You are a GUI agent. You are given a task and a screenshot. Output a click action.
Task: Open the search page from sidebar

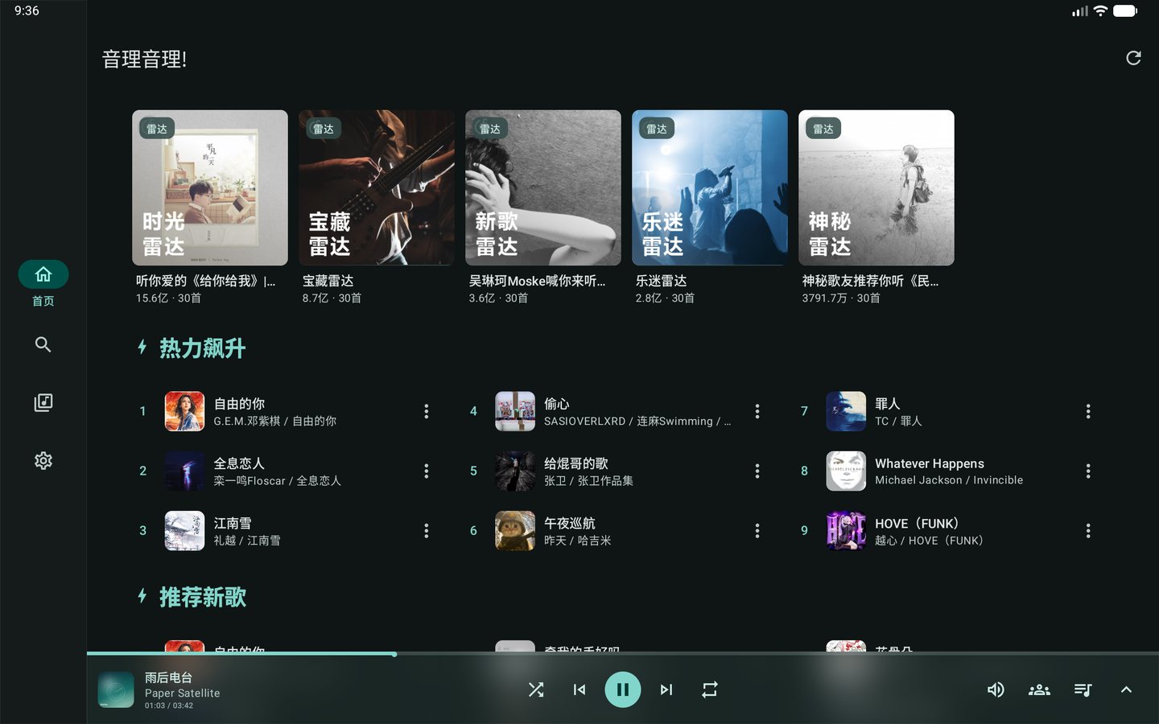(x=43, y=344)
